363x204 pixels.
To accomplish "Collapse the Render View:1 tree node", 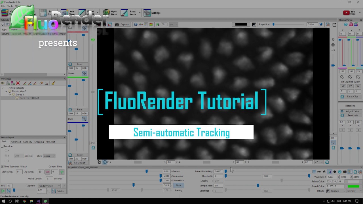I will coord(6,91).
